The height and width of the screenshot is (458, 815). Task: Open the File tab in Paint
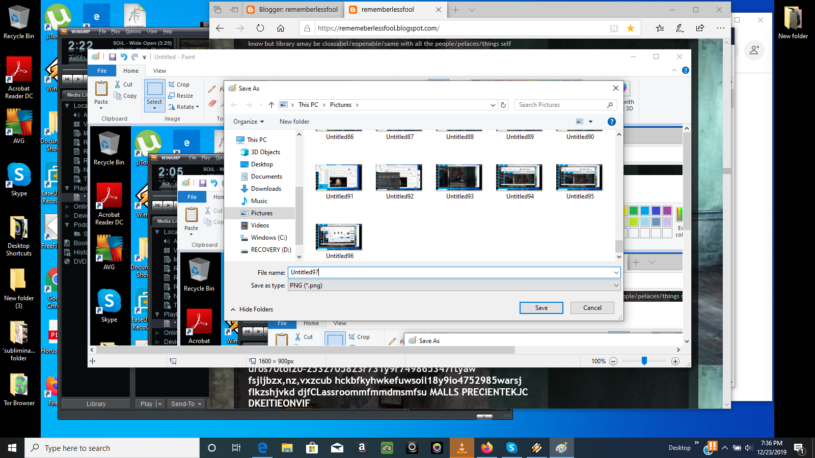102,71
